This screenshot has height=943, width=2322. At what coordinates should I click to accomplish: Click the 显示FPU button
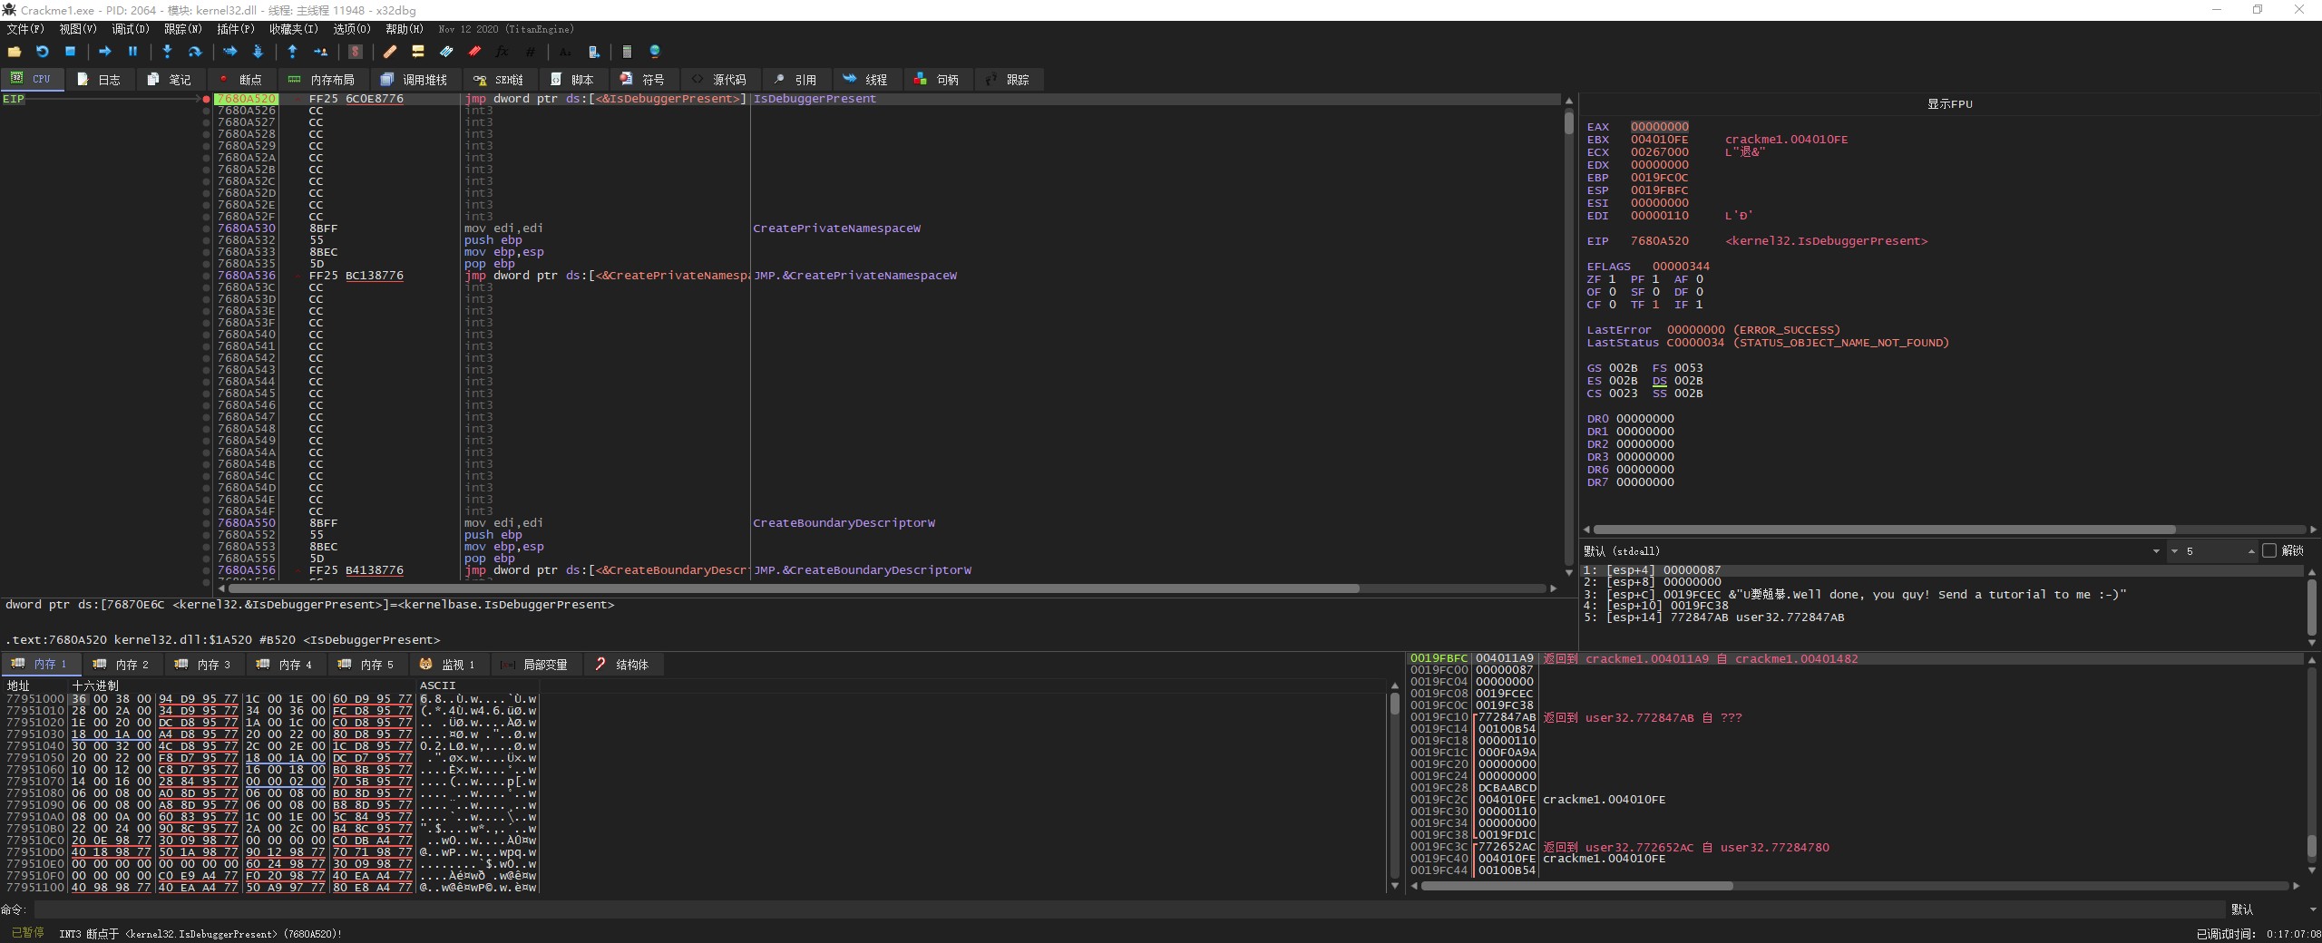(1949, 104)
